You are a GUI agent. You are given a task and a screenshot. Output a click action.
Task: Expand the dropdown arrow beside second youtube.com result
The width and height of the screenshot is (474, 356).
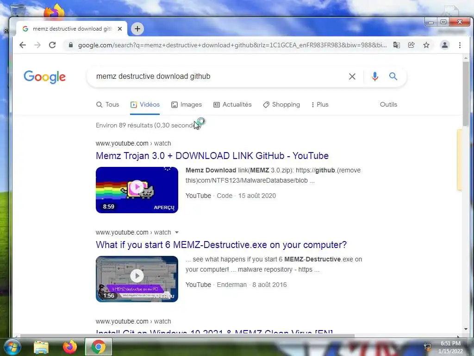pyautogui.click(x=177, y=233)
